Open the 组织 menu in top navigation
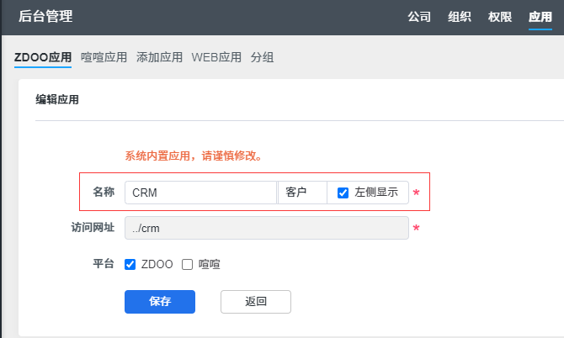The height and width of the screenshot is (338, 564). pos(460,17)
